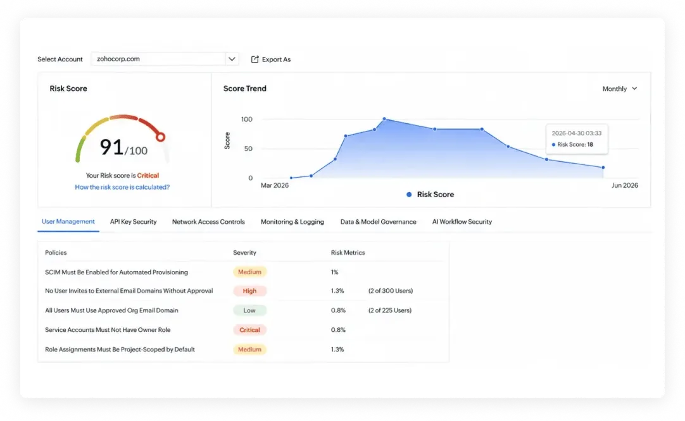Click the first chart point near Mar 2026
The image size is (685, 421).
[x=291, y=178]
